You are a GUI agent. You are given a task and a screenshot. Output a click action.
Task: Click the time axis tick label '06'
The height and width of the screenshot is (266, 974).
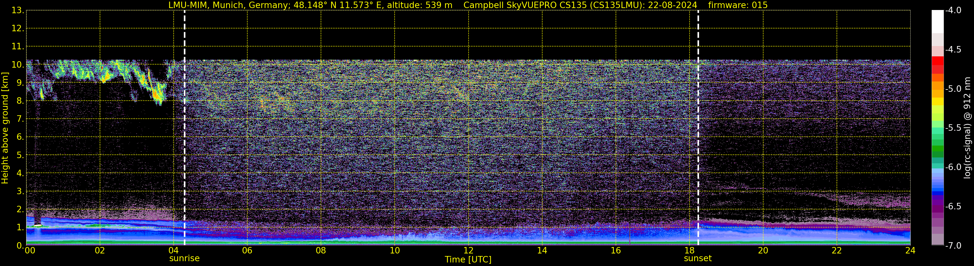(x=247, y=251)
